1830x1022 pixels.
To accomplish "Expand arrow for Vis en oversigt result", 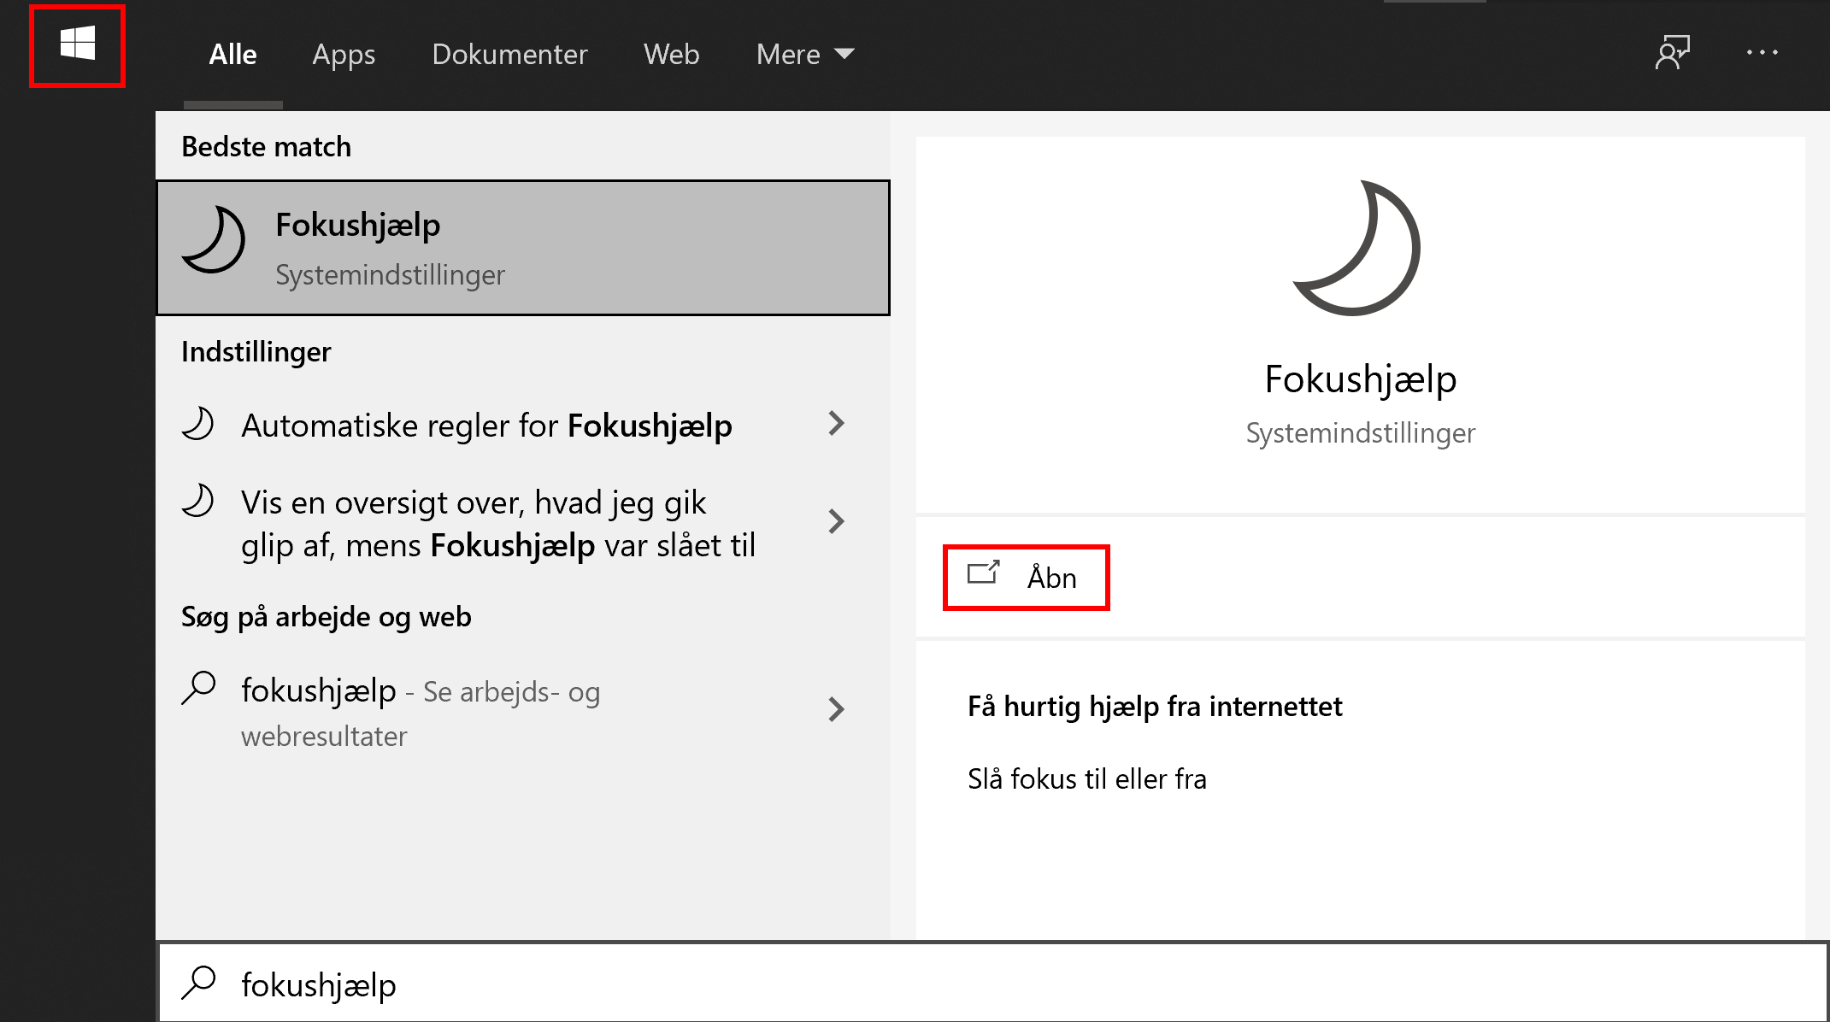I will point(836,521).
